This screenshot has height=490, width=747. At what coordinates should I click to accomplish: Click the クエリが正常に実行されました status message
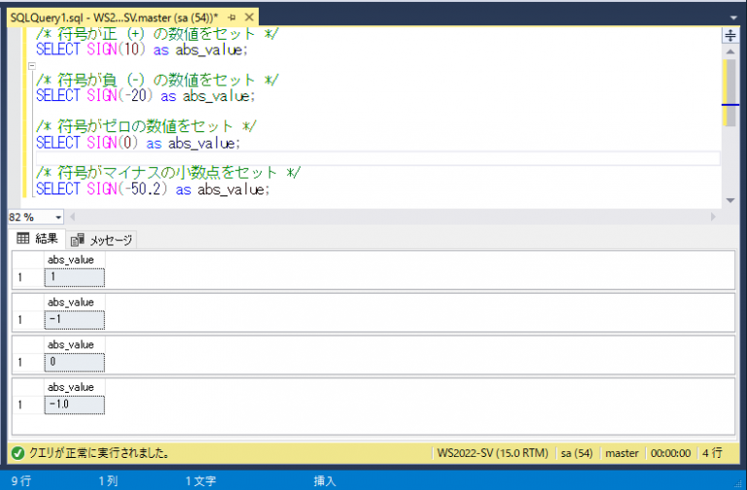[99, 453]
